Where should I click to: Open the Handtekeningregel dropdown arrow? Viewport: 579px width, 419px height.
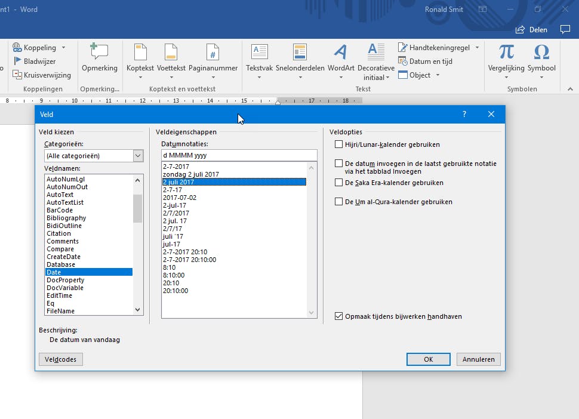point(477,48)
